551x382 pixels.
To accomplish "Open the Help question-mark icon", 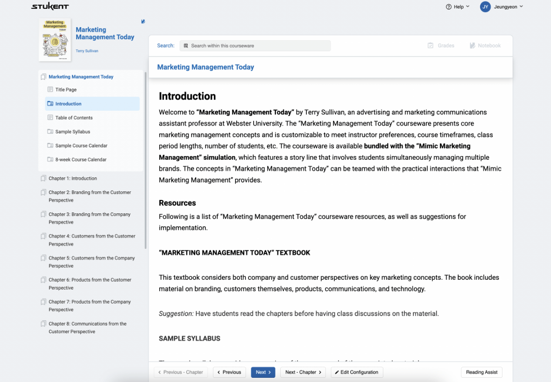I will [448, 7].
